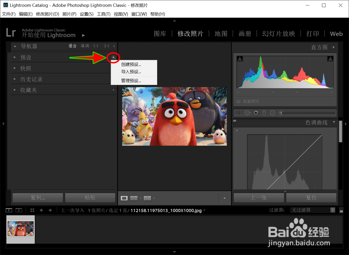The height and width of the screenshot is (255, 349).
Task: Set navigator zoom to 适合
Action: [73, 46]
